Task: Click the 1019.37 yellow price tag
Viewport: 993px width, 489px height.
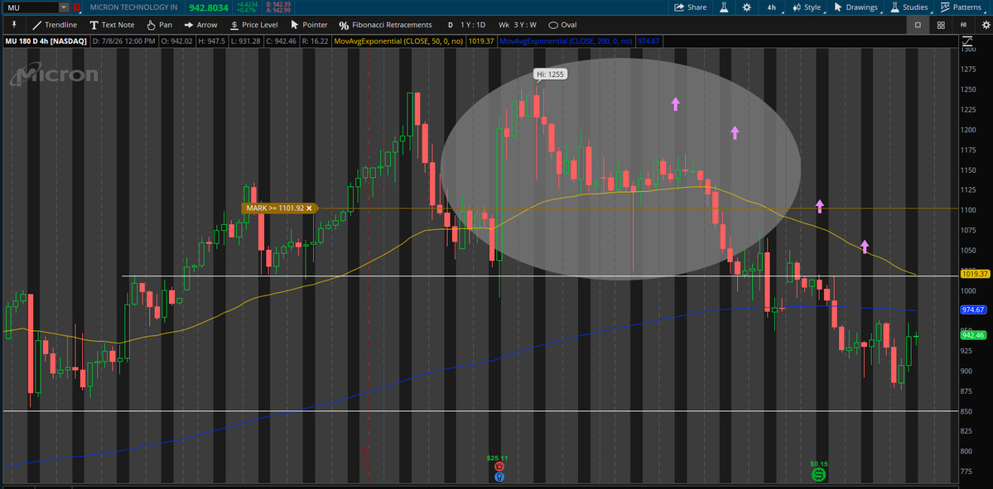Action: coord(976,274)
